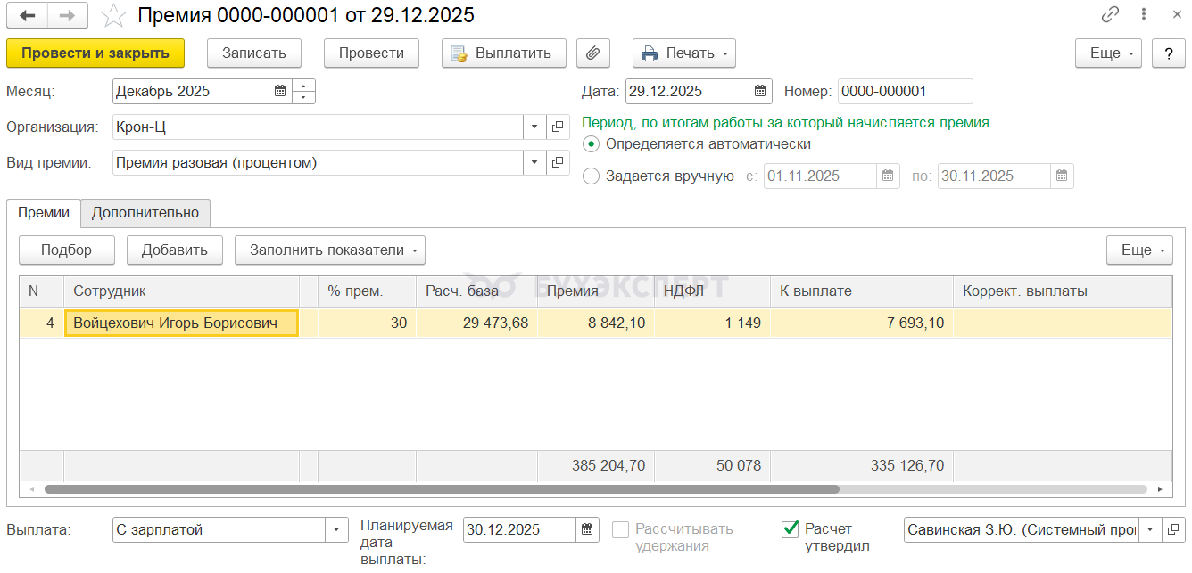
Task: Open Савинская З.Ю. user record
Action: pyautogui.click(x=1174, y=529)
